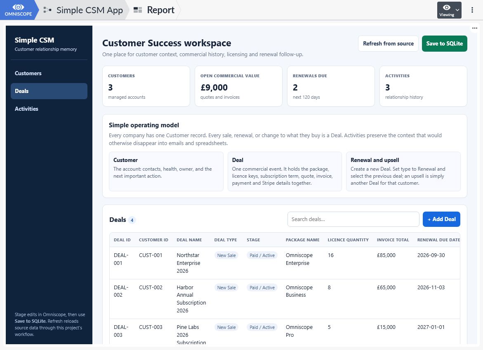Click the Omniscope logo icon
Viewport: 483px width, 350px height.
[18, 10]
